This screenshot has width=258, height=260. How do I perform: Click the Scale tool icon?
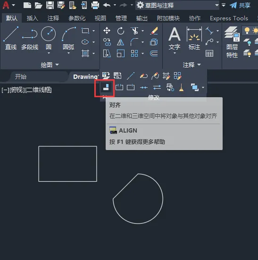tap(121, 53)
